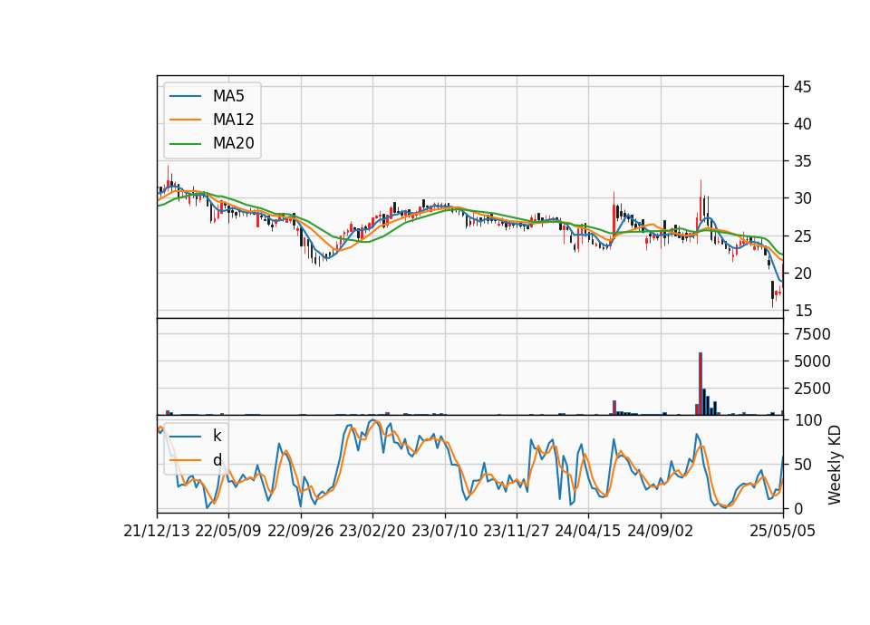Click the 23/07/10 date tick label
The width and height of the screenshot is (870, 625).
[x=444, y=531]
